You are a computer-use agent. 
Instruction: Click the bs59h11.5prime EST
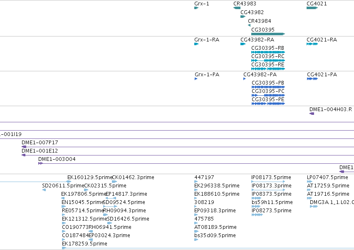tap(256, 206)
